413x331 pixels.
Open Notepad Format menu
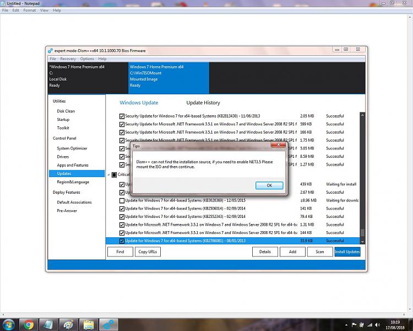[x=30, y=10]
